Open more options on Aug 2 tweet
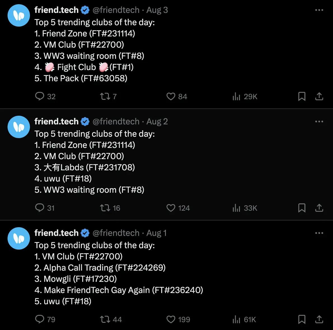The width and height of the screenshot is (333, 330). tap(319, 122)
